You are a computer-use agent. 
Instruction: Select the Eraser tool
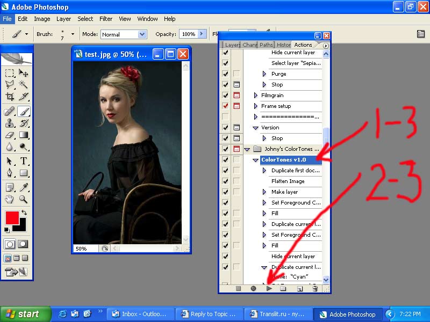tap(9, 135)
